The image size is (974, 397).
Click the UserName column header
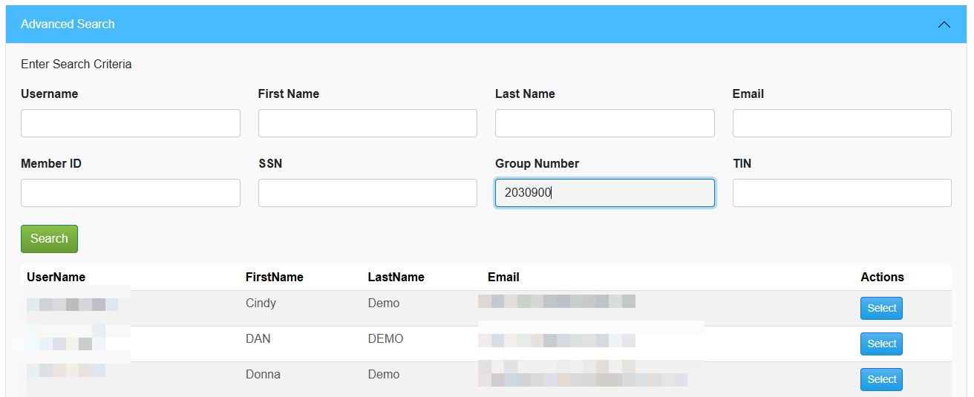pos(56,277)
